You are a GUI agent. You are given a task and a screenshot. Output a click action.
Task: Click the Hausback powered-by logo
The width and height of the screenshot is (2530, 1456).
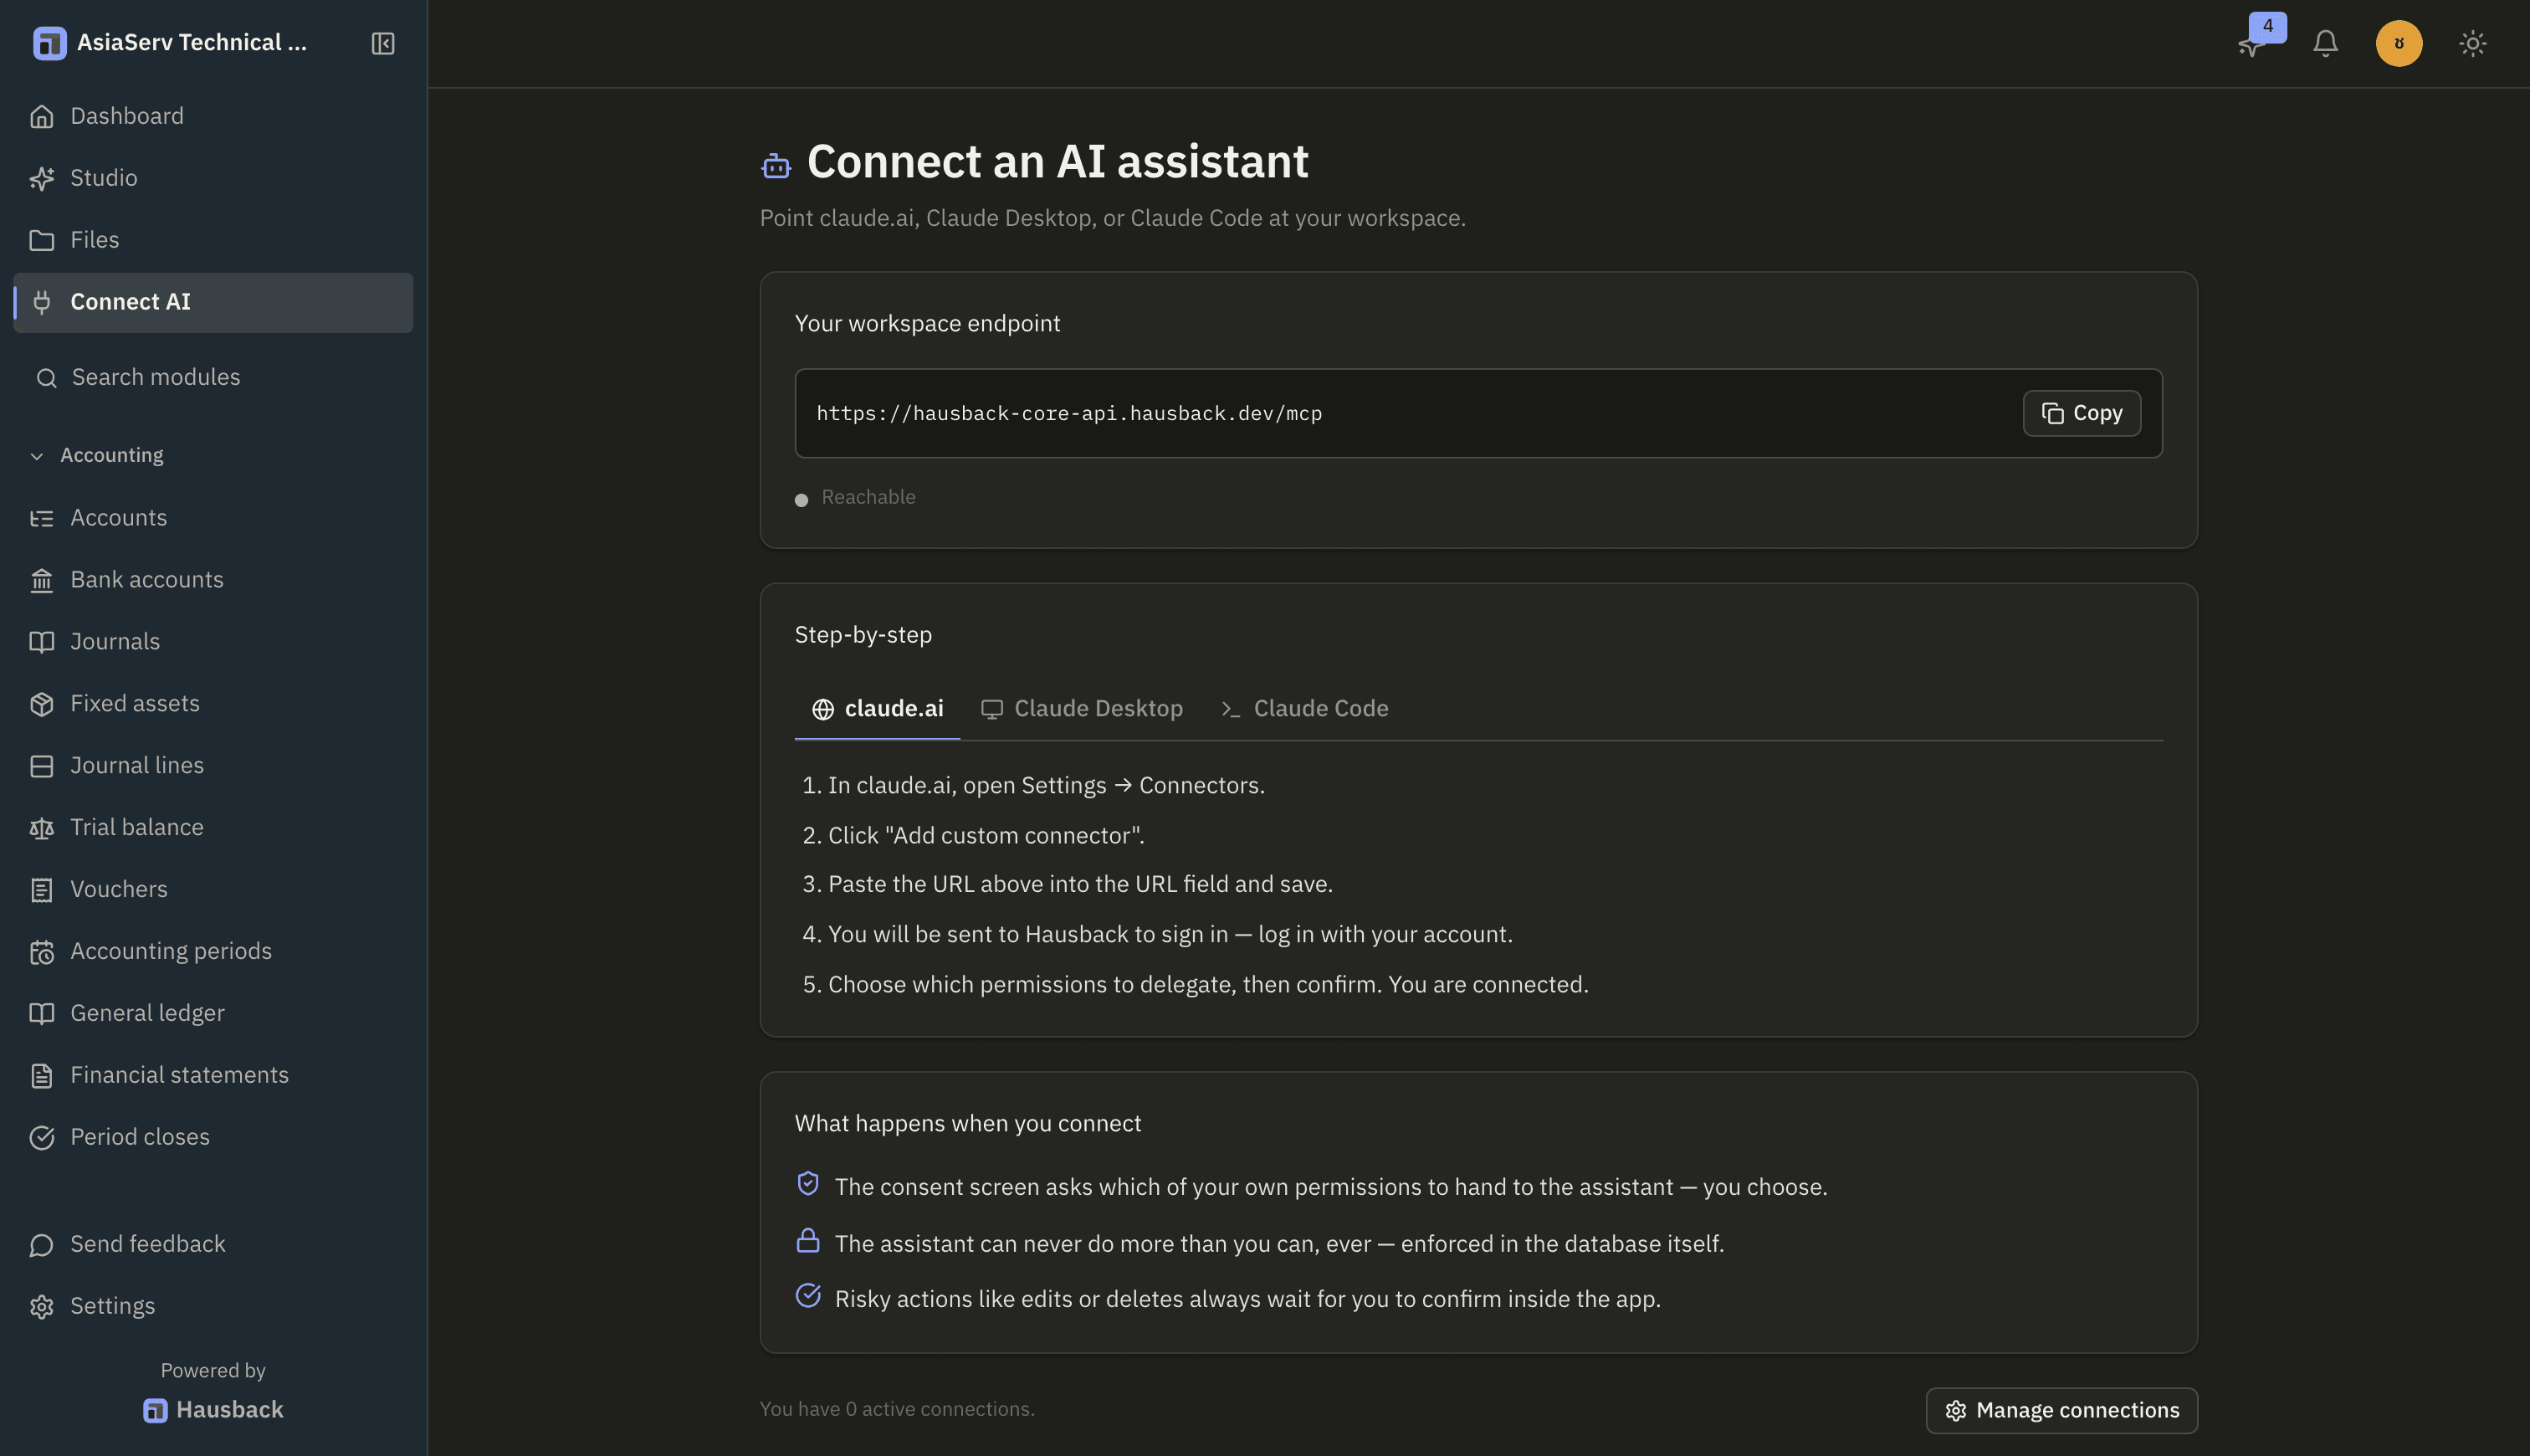[x=213, y=1410]
